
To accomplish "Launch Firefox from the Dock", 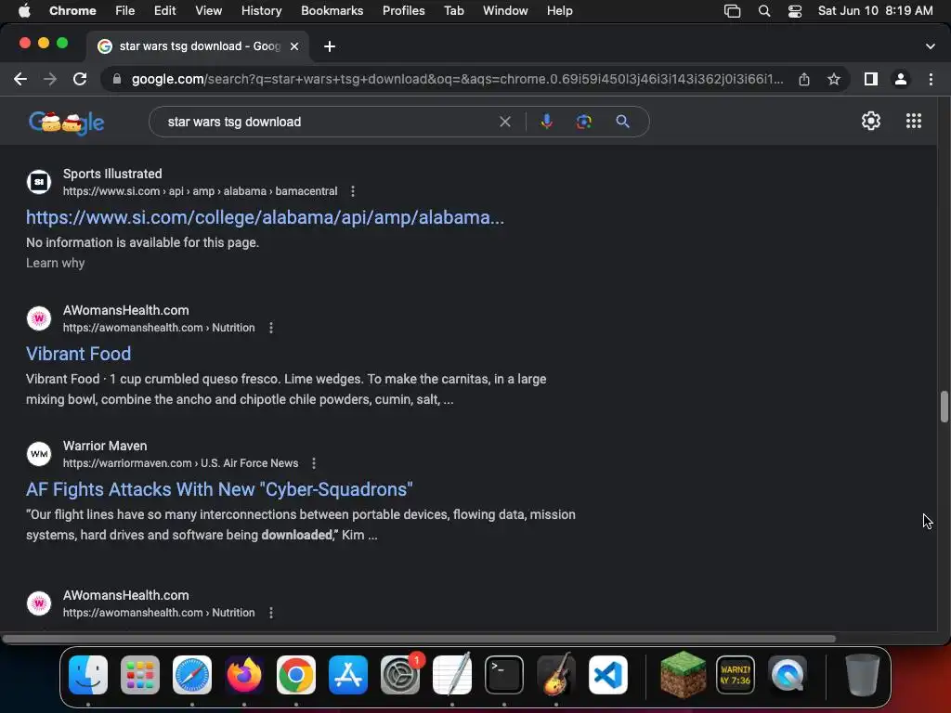I will coord(244,675).
